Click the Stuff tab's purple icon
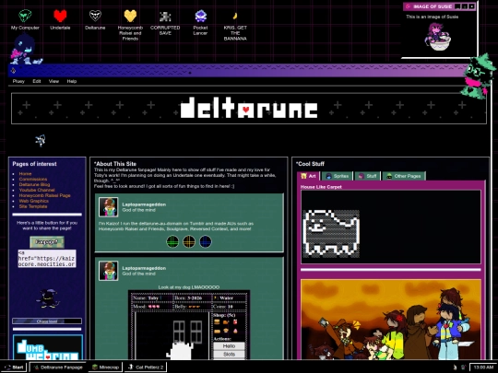498x373 pixels. pyautogui.click(x=362, y=176)
